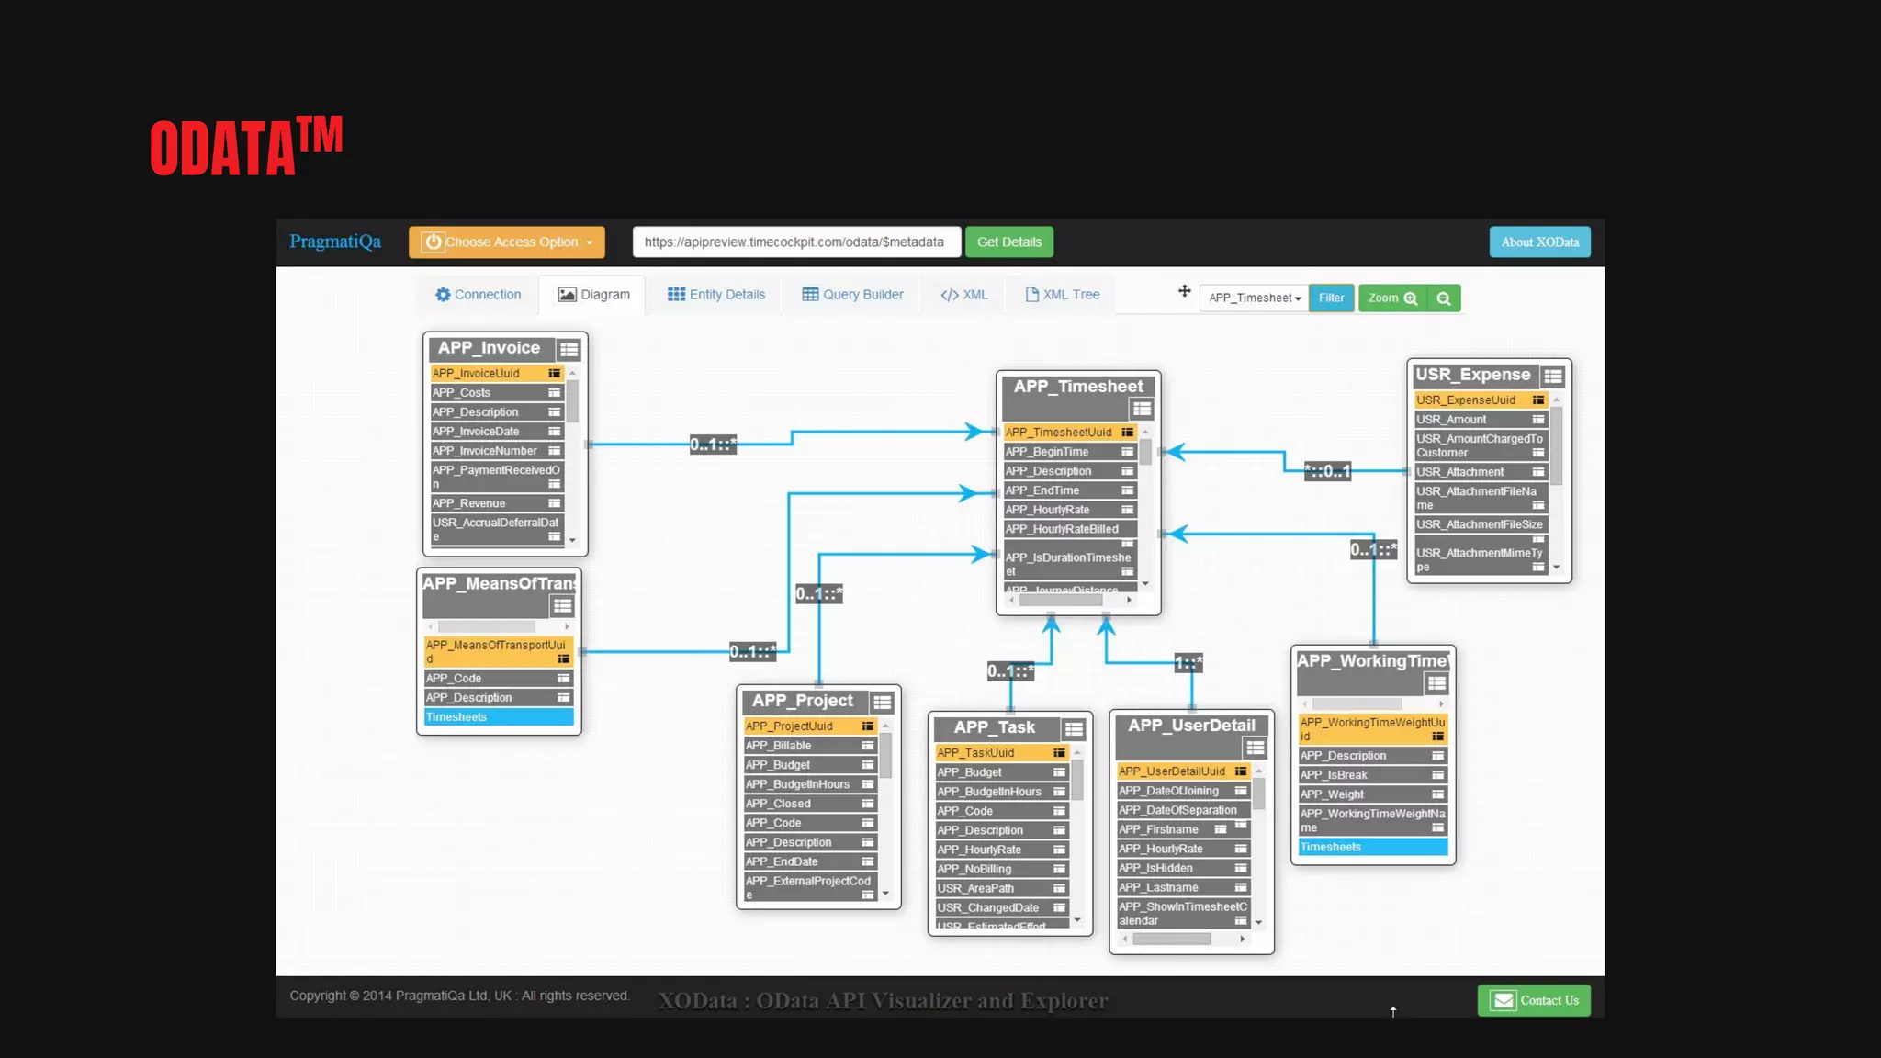
Task: Click the APP_Task table grid icon
Action: (1074, 729)
